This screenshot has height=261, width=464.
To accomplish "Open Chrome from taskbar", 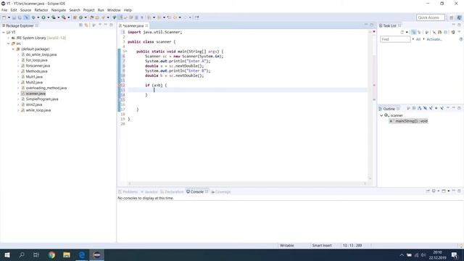I will 51,254.
